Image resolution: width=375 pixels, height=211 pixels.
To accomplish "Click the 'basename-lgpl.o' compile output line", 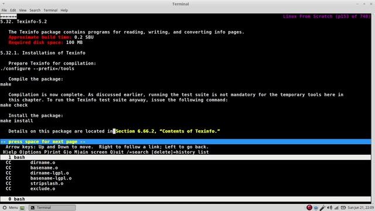I will (x=39, y=178).
